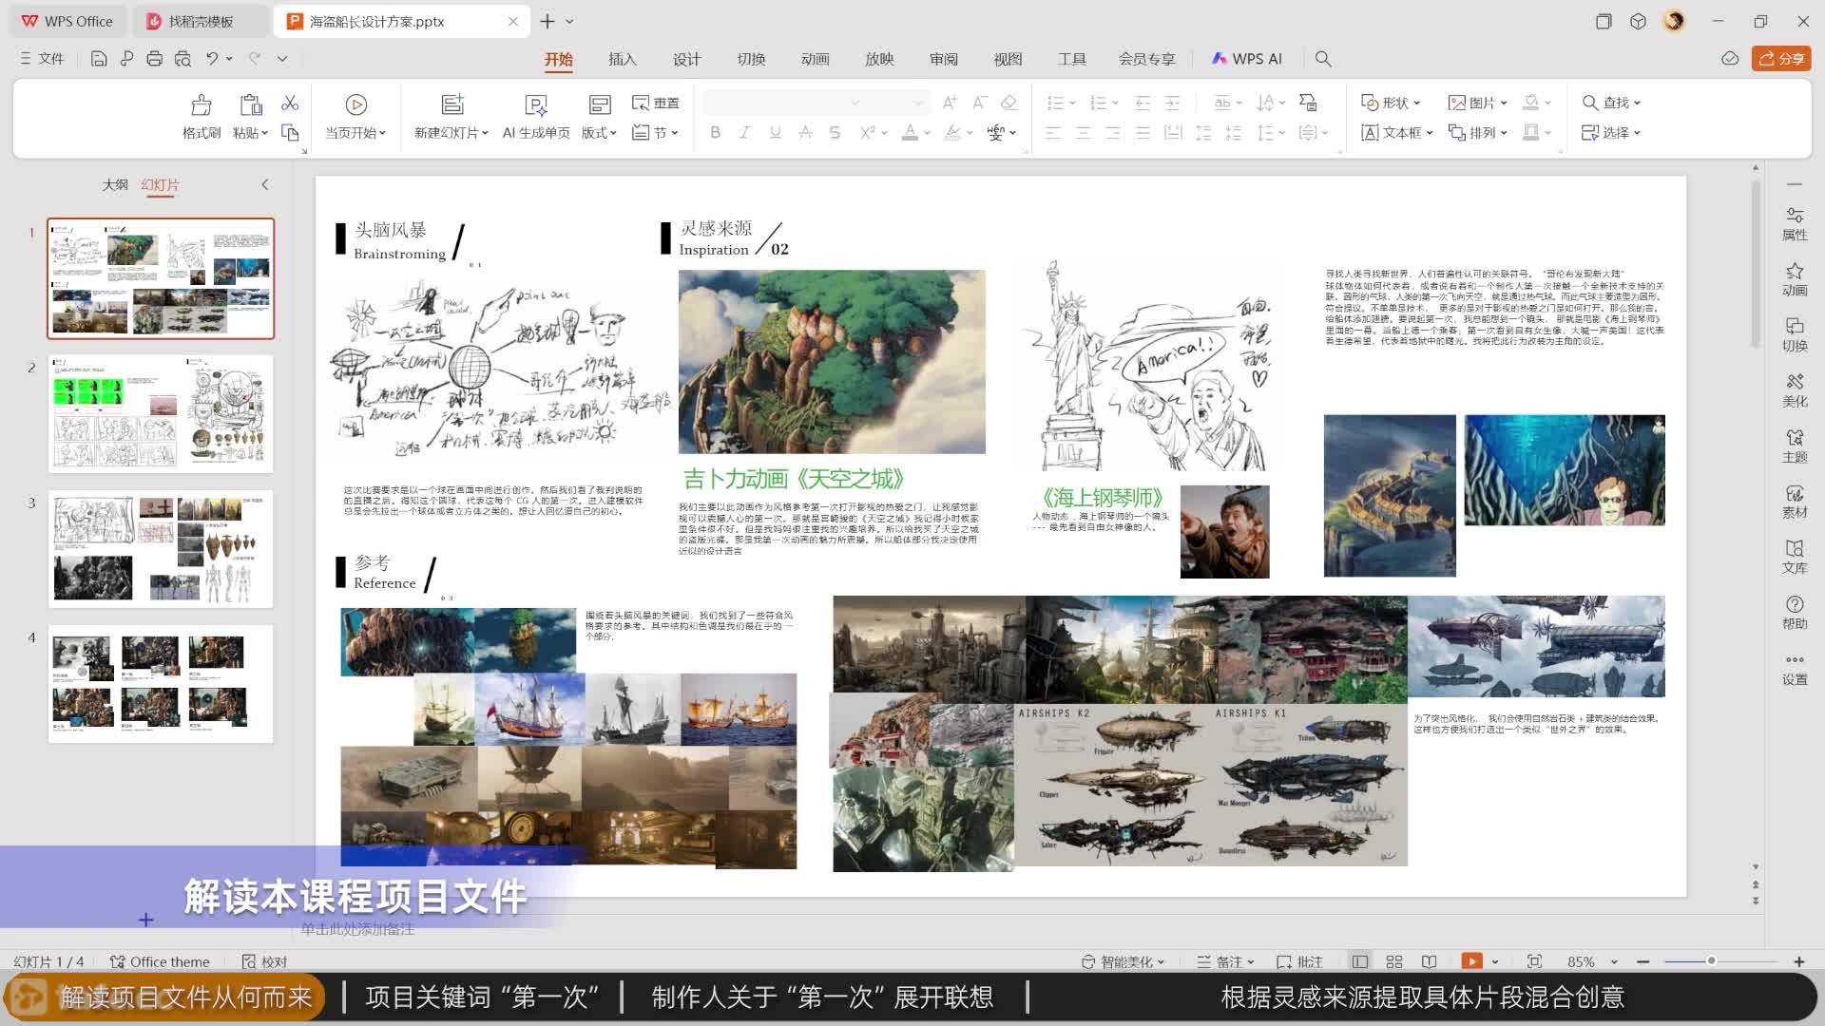The width and height of the screenshot is (1825, 1026).
Task: Open the 文库 library side panel
Action: [x=1795, y=558]
